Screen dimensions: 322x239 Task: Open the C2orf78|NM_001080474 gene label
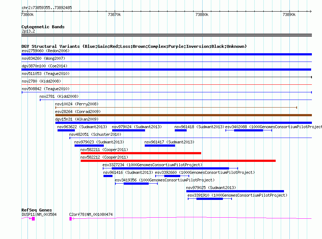91,214
